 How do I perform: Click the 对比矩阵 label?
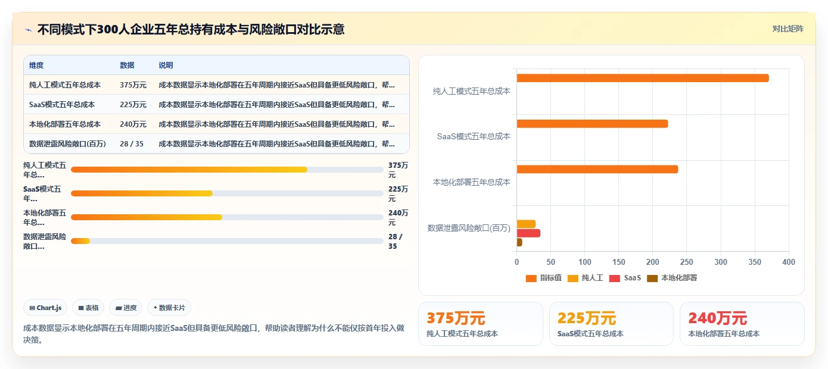787,29
